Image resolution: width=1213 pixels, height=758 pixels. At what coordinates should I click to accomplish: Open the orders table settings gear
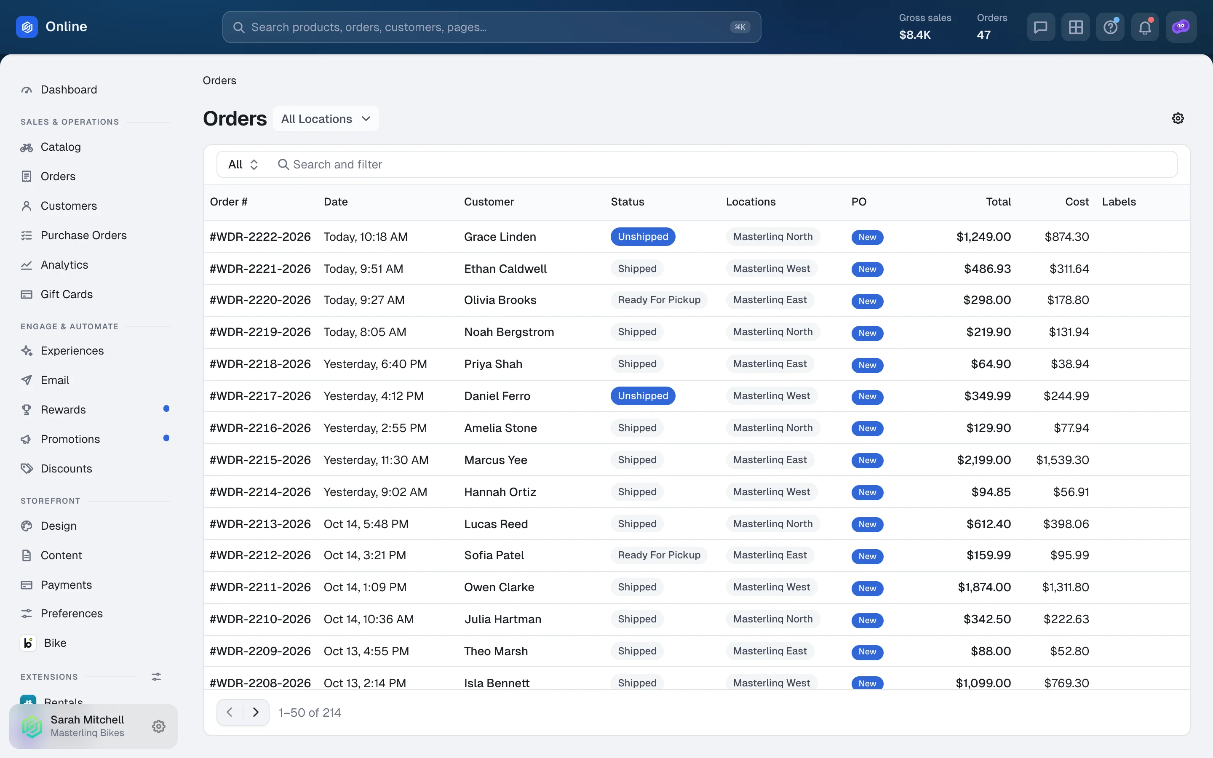click(1178, 118)
